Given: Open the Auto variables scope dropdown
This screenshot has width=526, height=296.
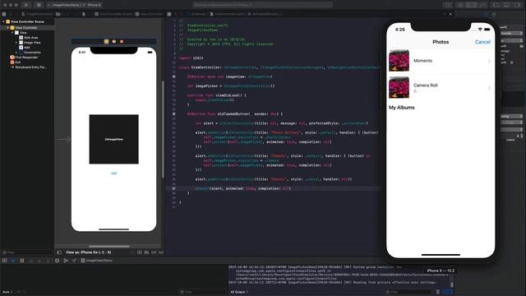Looking at the screenshot, I should [7, 292].
